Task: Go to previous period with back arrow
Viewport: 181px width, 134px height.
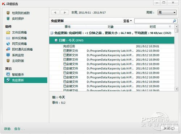Action: coord(55,12)
